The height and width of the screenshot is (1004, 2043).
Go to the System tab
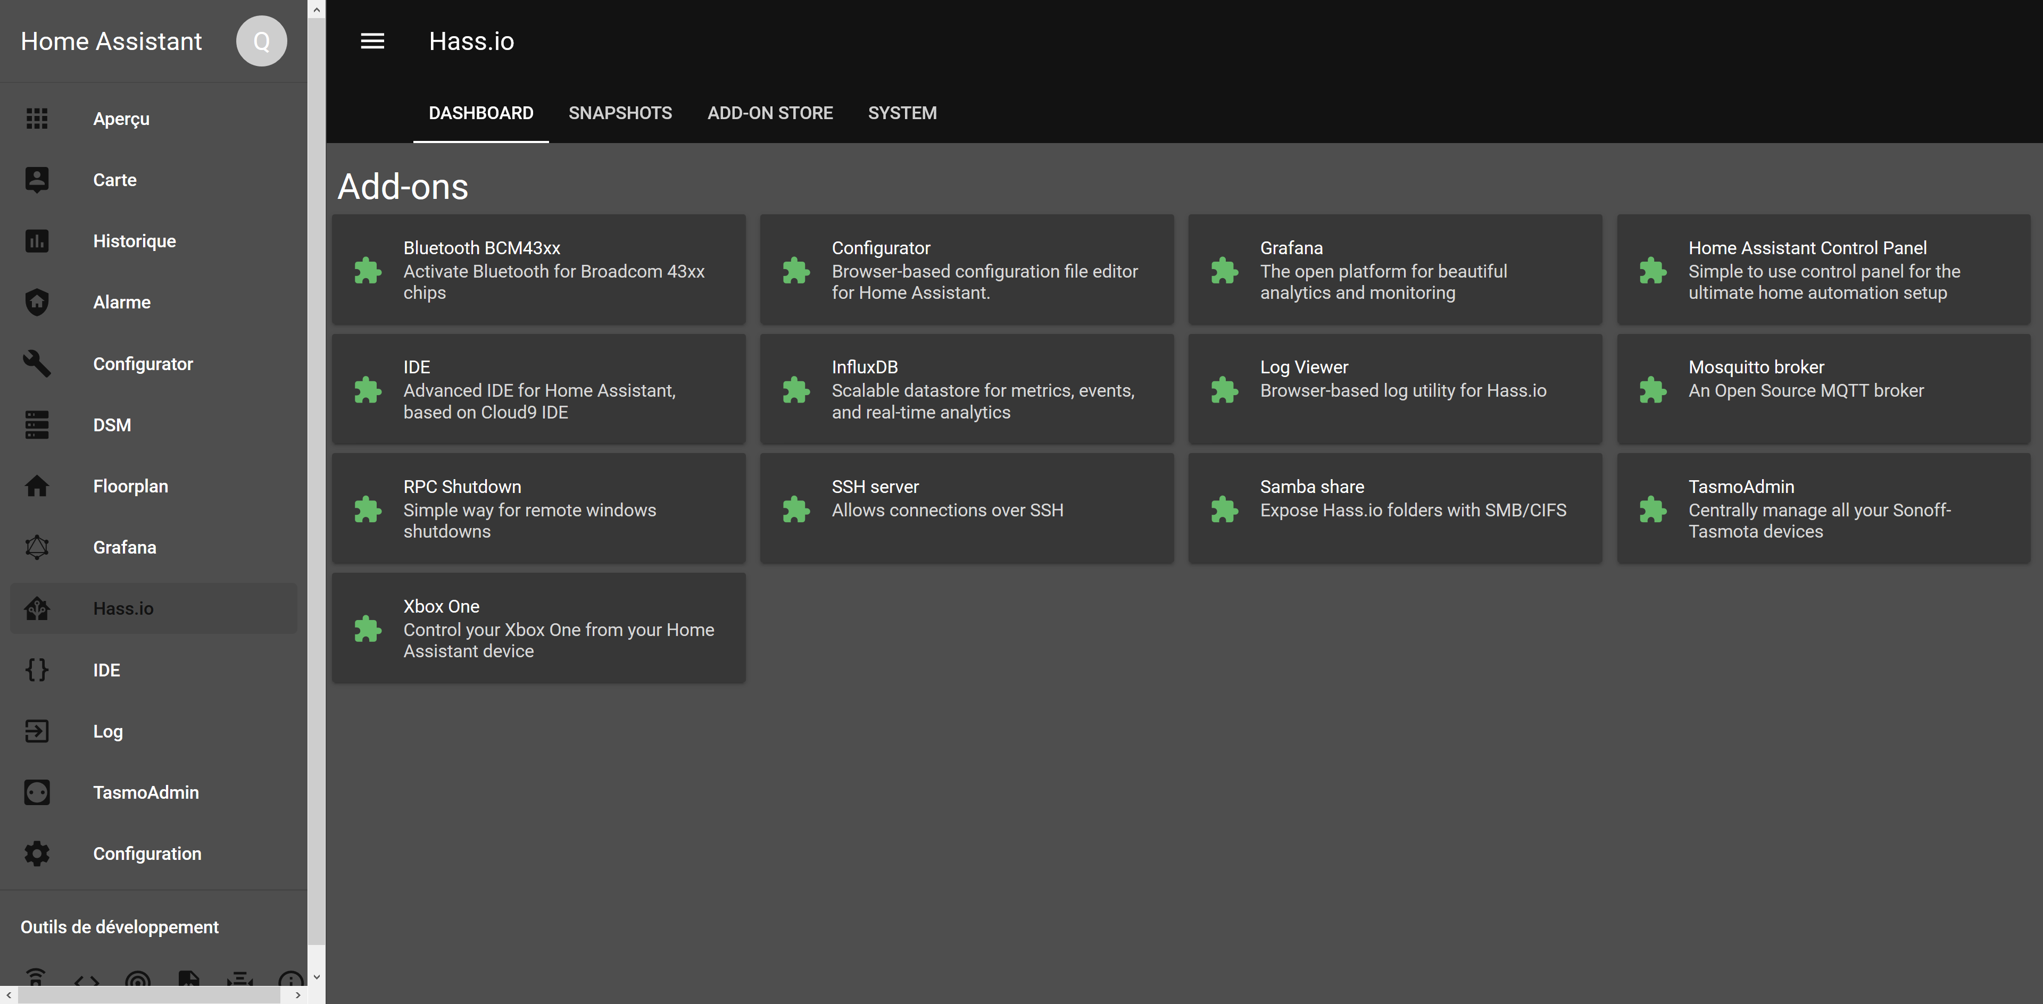click(902, 113)
